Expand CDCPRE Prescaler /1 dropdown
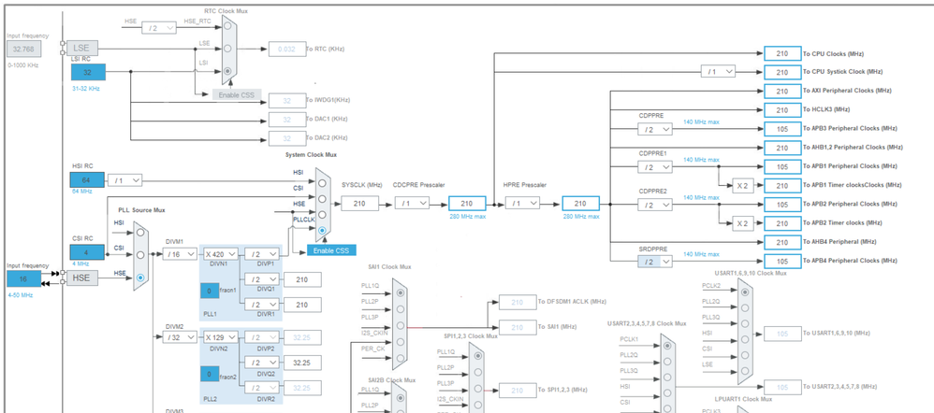934x413 pixels. pyautogui.click(x=412, y=203)
